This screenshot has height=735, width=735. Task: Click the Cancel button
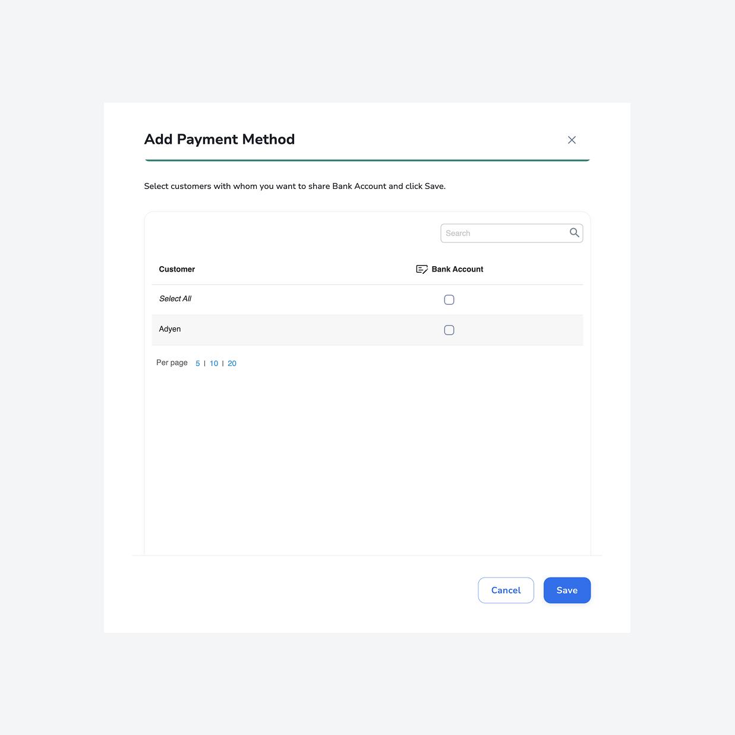pyautogui.click(x=505, y=590)
